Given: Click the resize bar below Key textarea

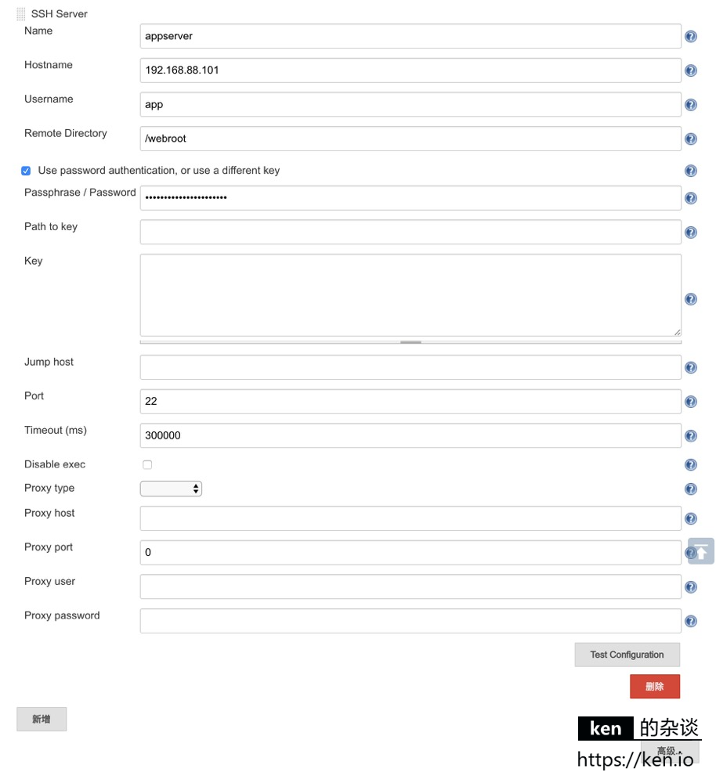Looking at the screenshot, I should click(410, 342).
